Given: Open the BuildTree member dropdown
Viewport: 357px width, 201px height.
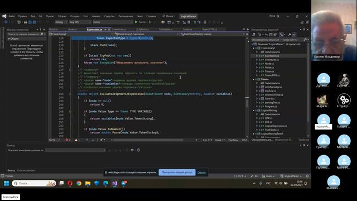Looking at the screenshot, I should point(212,34).
